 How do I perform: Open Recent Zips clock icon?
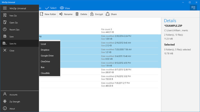(5, 29)
